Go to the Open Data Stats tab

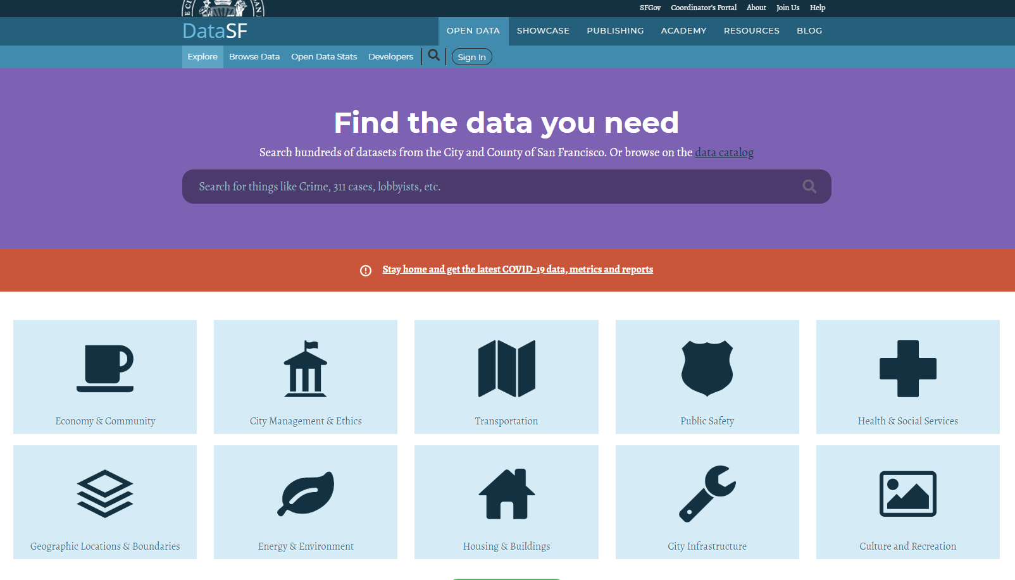(x=324, y=57)
